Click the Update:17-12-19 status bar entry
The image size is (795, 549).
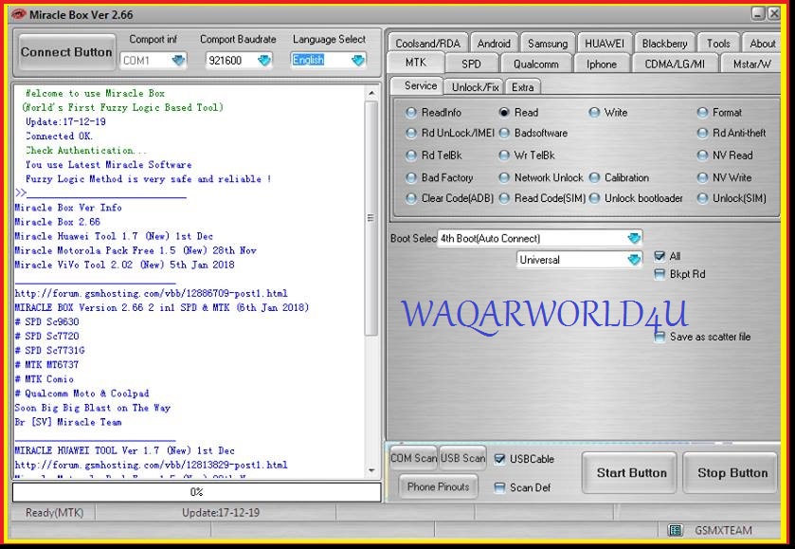click(221, 512)
